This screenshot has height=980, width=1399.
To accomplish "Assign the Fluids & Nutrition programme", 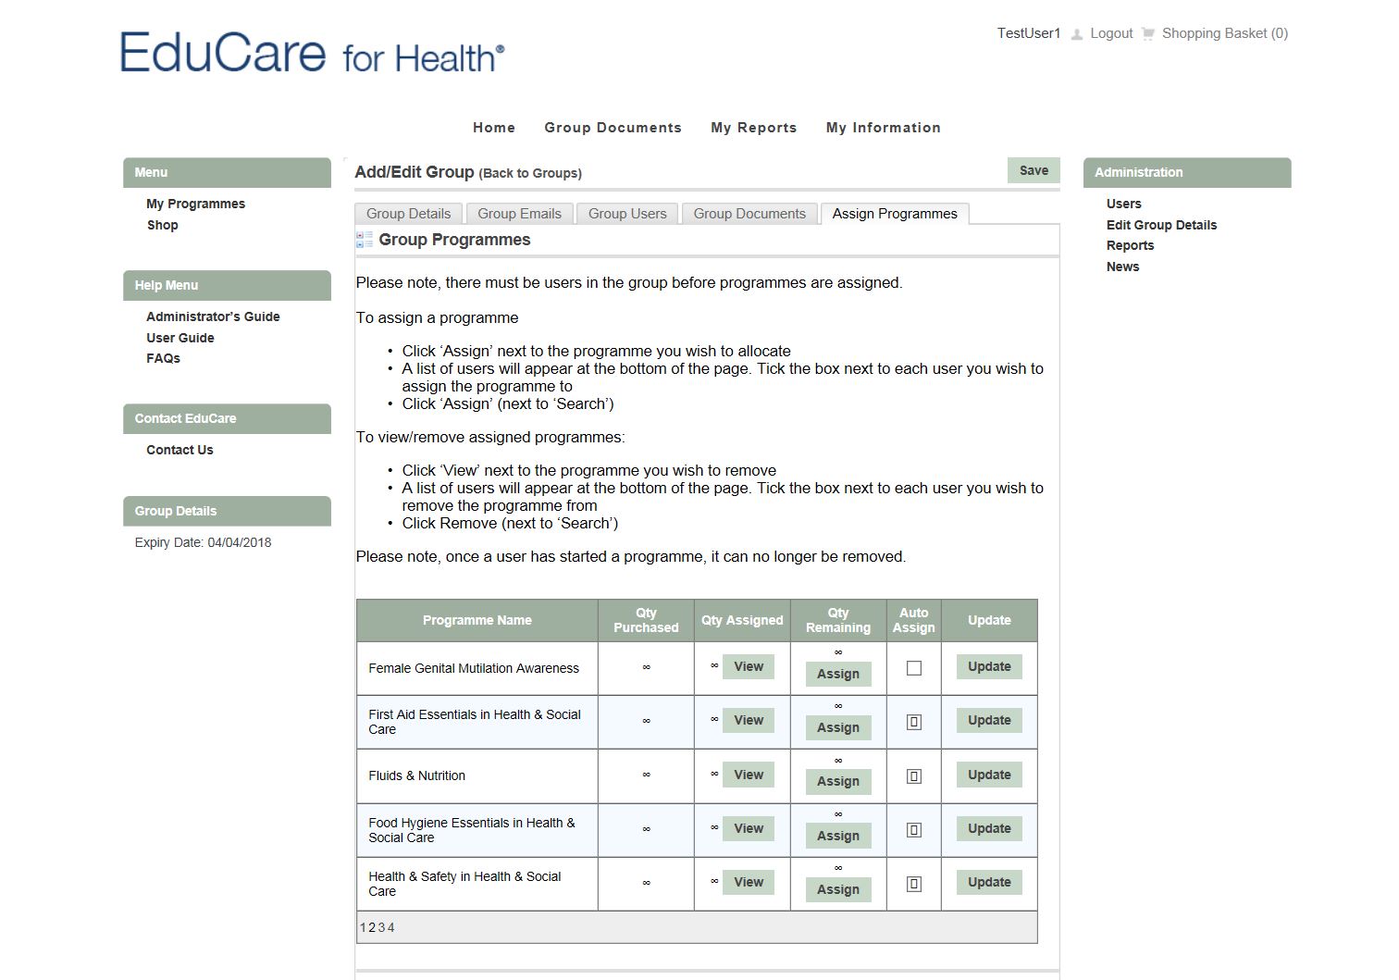I will pos(838,781).
